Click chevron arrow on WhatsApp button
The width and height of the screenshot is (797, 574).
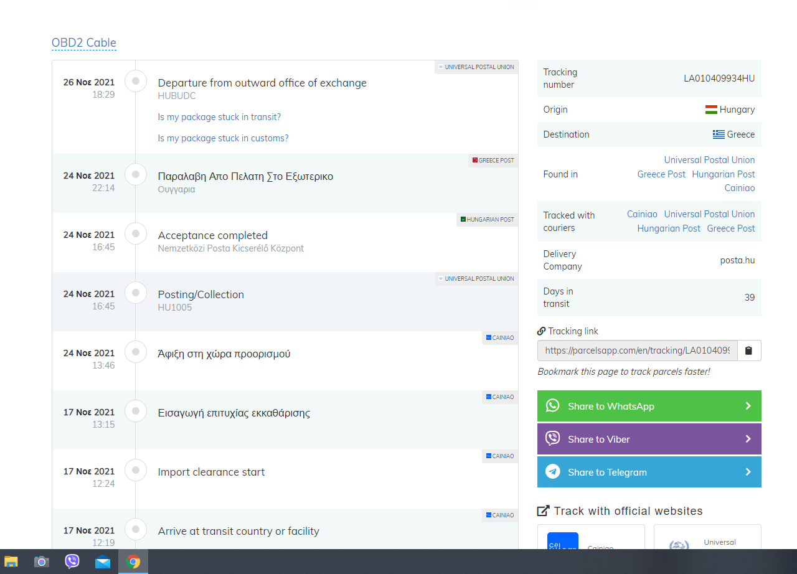pos(748,406)
